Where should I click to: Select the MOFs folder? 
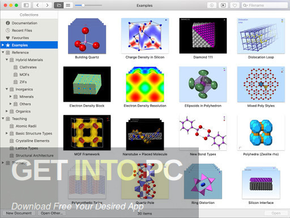(29, 75)
